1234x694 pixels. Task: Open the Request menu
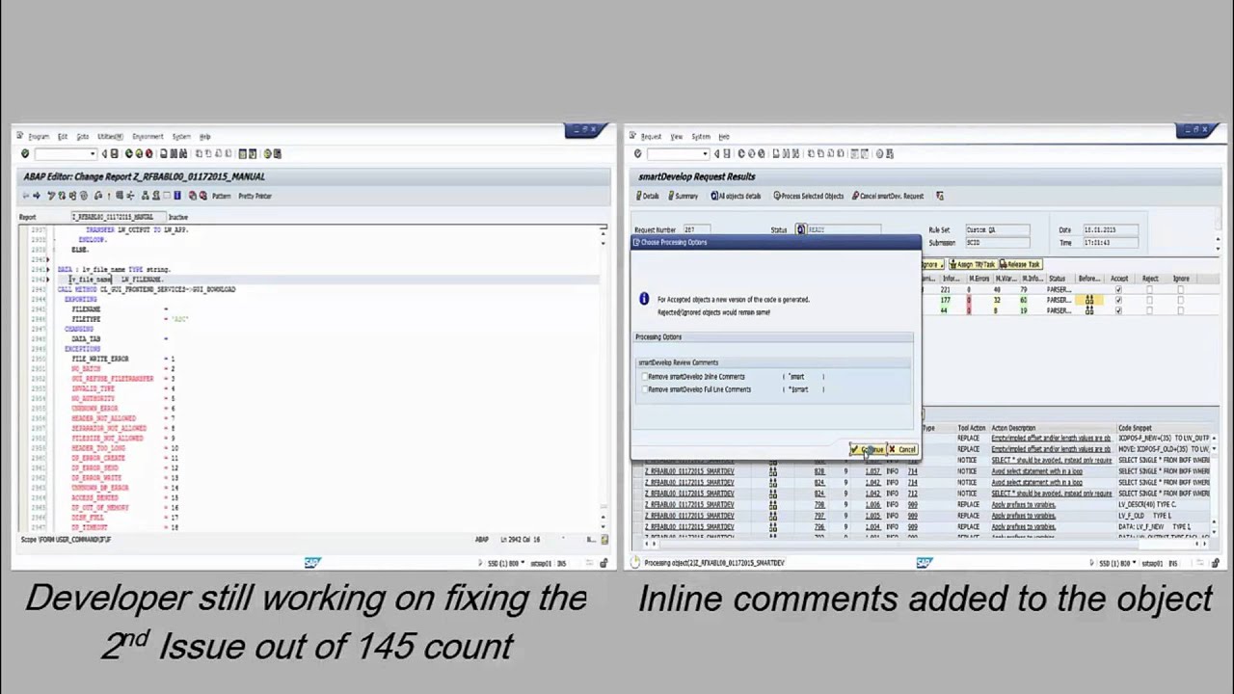[x=652, y=137]
